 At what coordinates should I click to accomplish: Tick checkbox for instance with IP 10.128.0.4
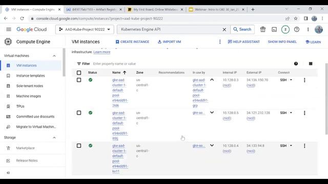pyautogui.click(x=79, y=146)
